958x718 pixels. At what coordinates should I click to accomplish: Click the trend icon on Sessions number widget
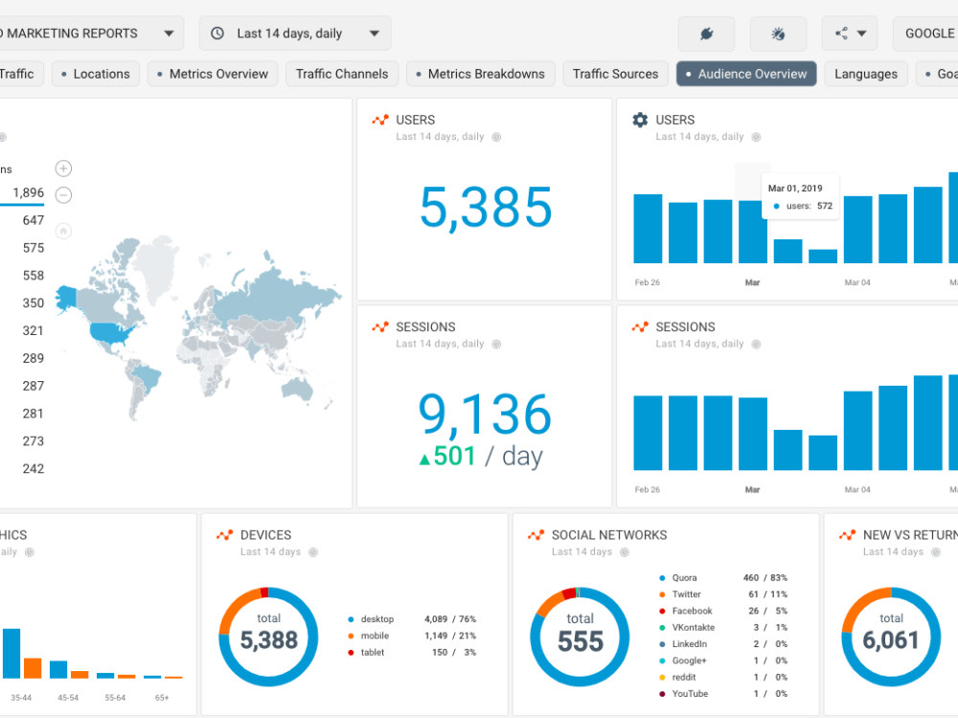pyautogui.click(x=380, y=327)
